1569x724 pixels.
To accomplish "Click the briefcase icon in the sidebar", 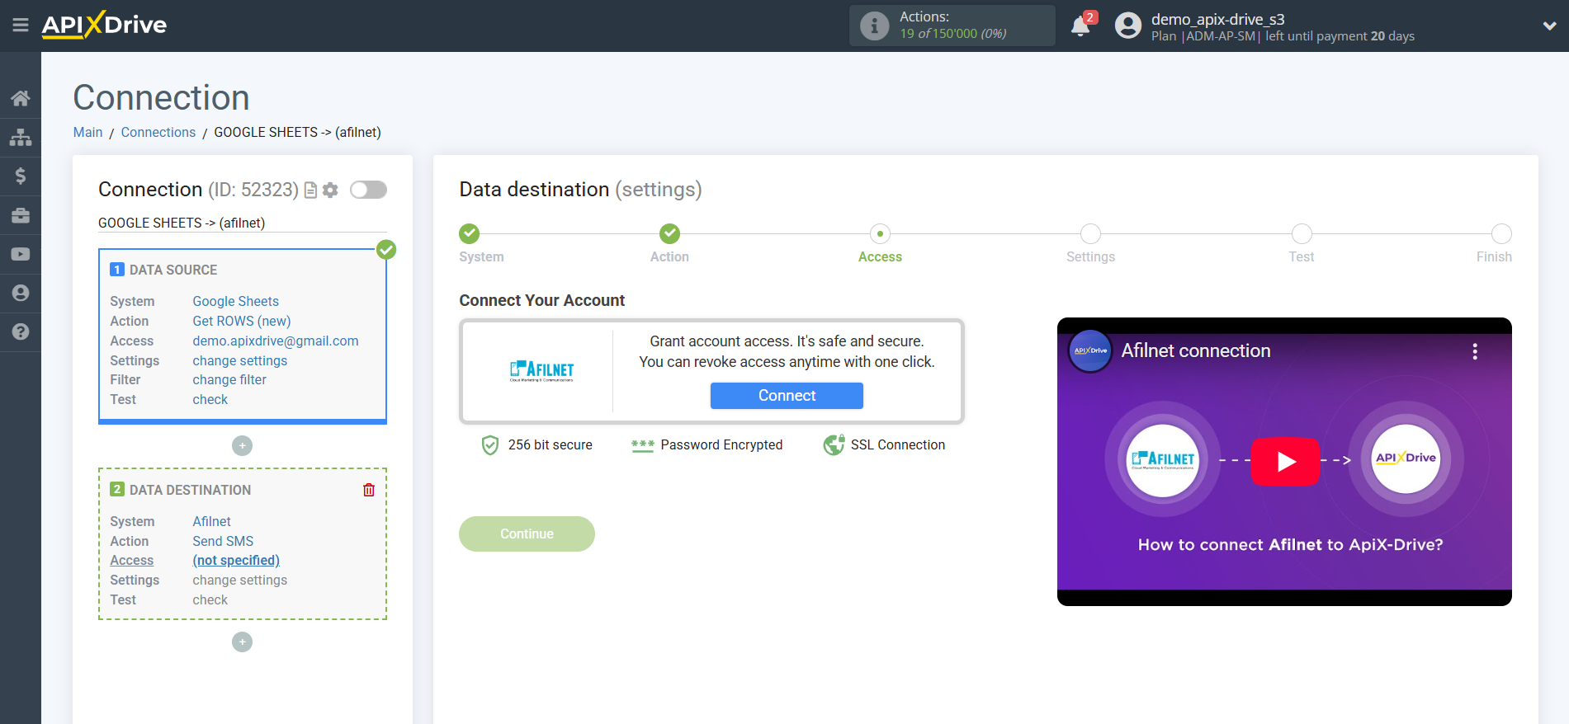I will coord(21,215).
